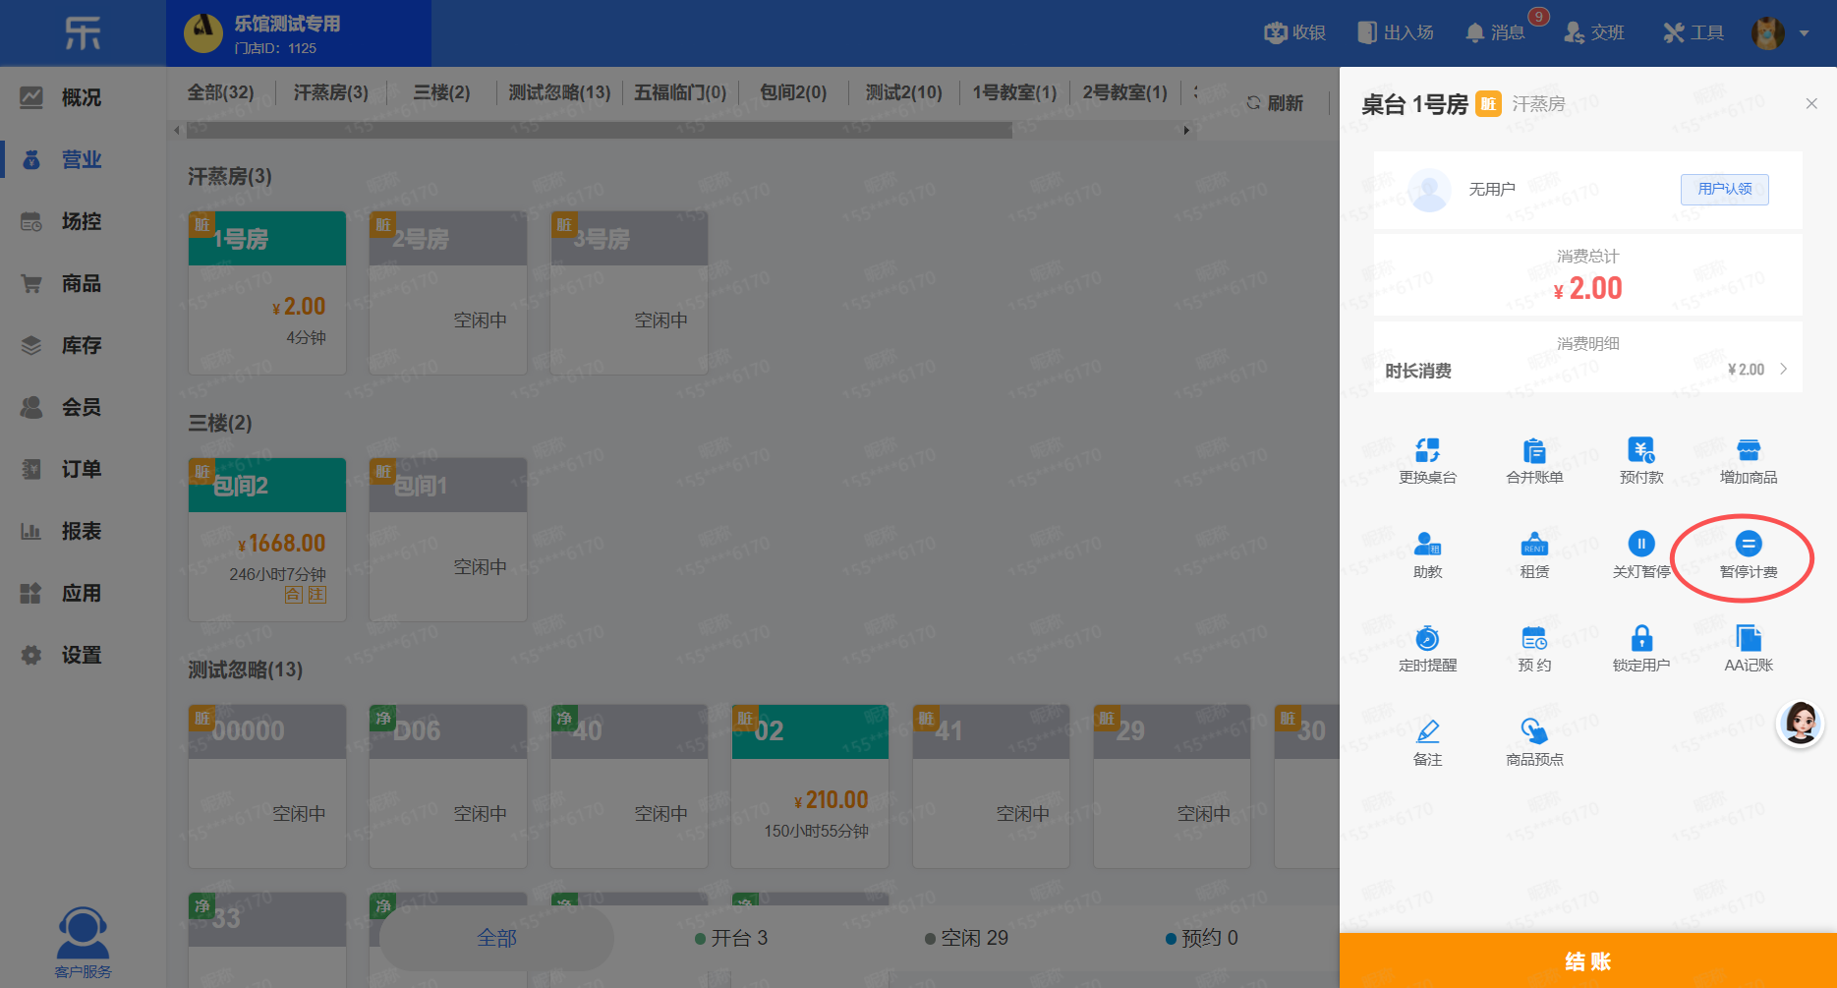Open 库存 inventory in sidebar
1837x988 pixels.
pos(83,345)
